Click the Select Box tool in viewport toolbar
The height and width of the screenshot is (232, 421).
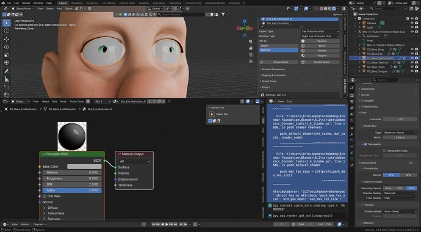(7, 23)
